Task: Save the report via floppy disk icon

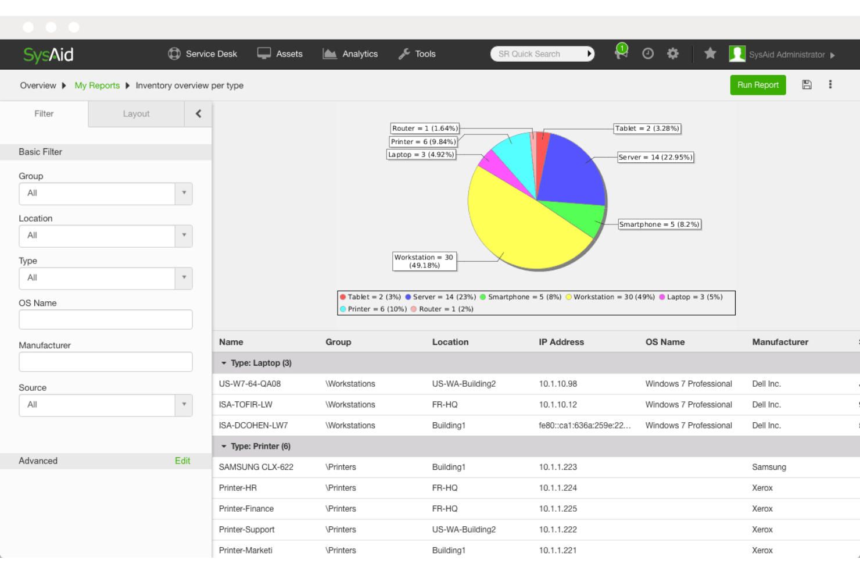Action: tap(807, 84)
